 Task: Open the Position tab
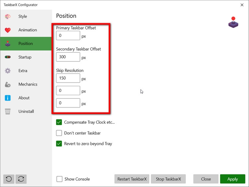26,43
